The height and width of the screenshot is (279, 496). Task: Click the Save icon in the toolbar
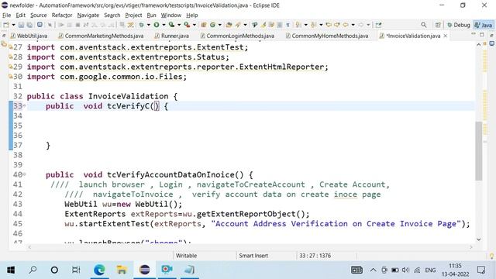coord(21,25)
